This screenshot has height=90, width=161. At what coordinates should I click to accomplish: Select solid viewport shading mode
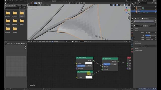tap(125, 5)
